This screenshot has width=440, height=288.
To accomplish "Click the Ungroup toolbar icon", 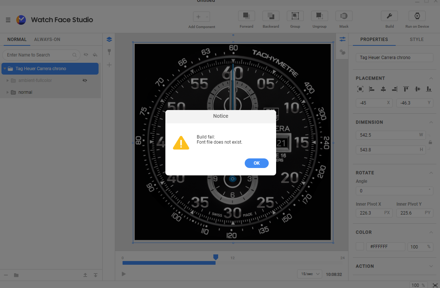I will click(x=319, y=16).
